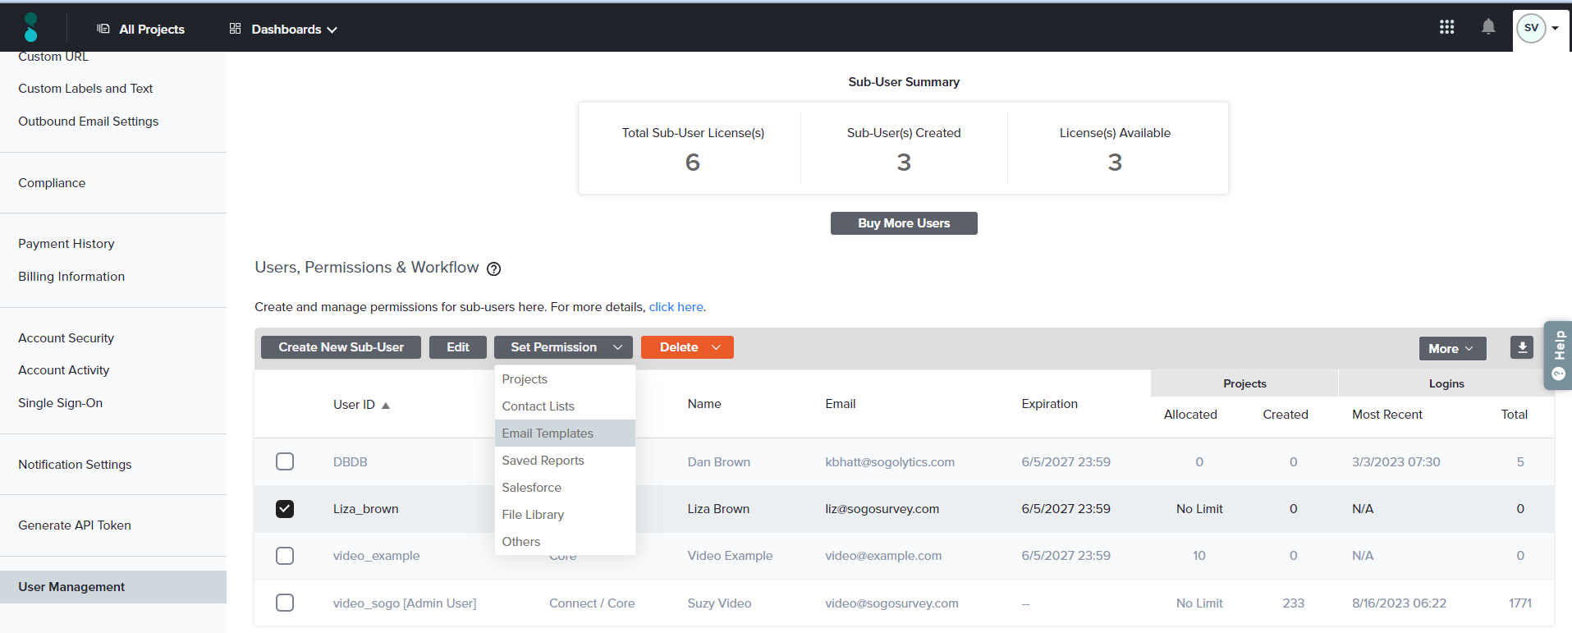The height and width of the screenshot is (633, 1572).
Task: Click Create New Sub-User button
Action: [x=341, y=347]
